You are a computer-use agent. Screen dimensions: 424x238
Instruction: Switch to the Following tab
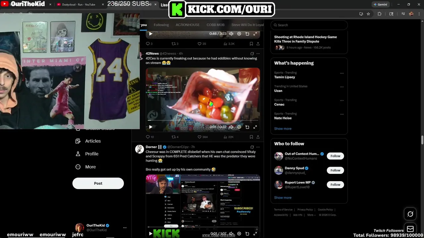161,25
